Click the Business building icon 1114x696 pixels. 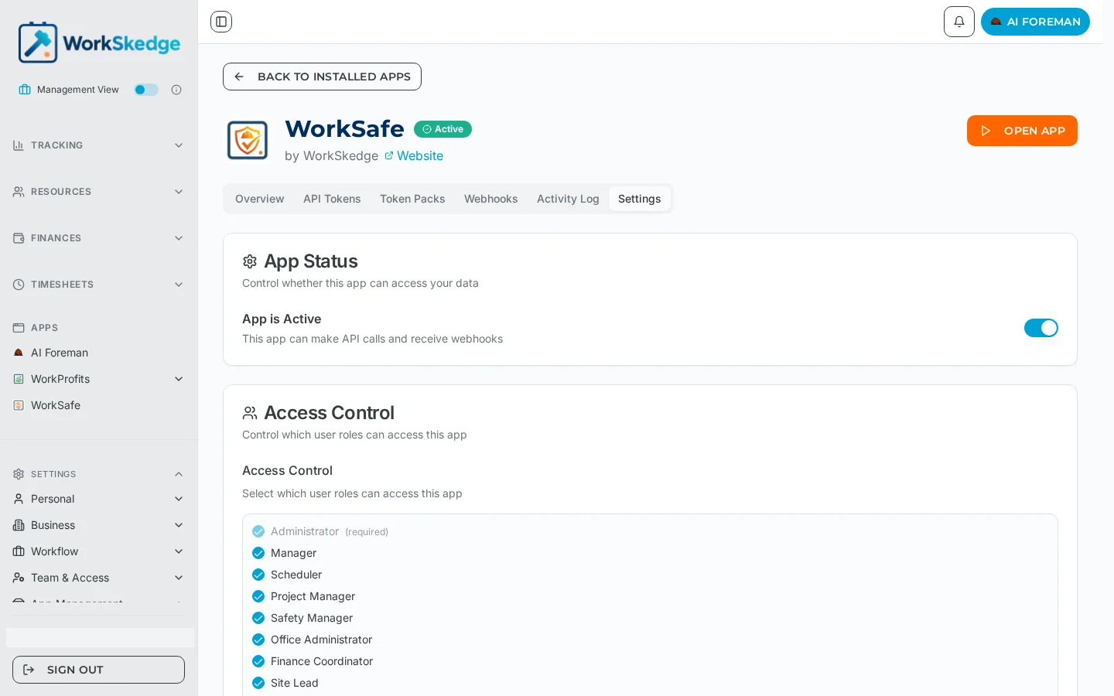(x=19, y=525)
